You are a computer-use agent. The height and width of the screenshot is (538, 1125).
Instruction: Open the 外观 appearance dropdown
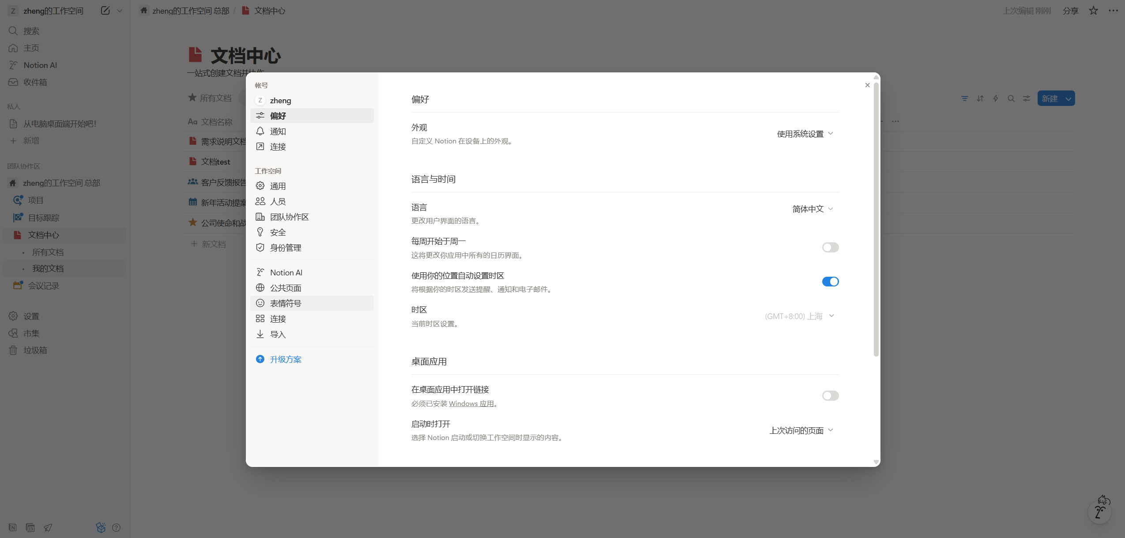coord(805,134)
